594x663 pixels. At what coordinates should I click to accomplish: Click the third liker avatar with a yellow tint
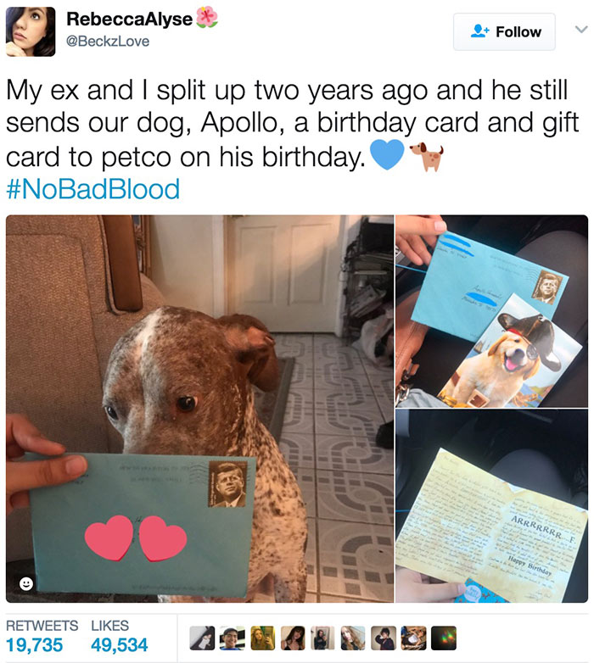point(263,638)
